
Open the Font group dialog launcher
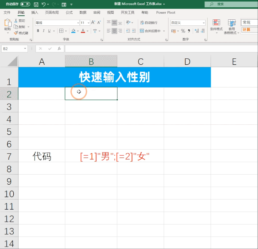point(102,40)
